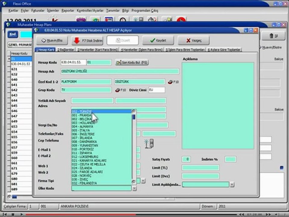
Task: Click the Ülke Kodu combo box field
Action: coord(101,188)
